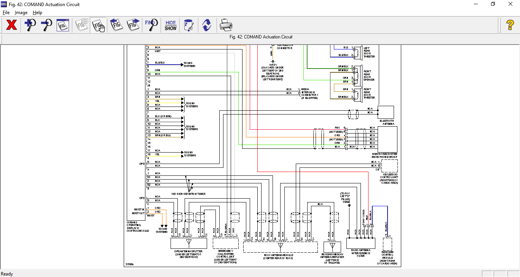Toggle the Hide/Show wires button
The image size is (520, 277).
point(171,25)
